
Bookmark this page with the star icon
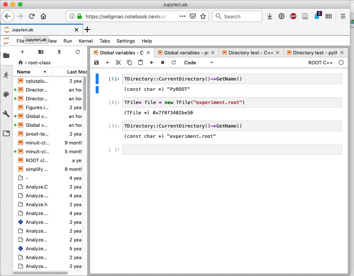click(x=203, y=17)
